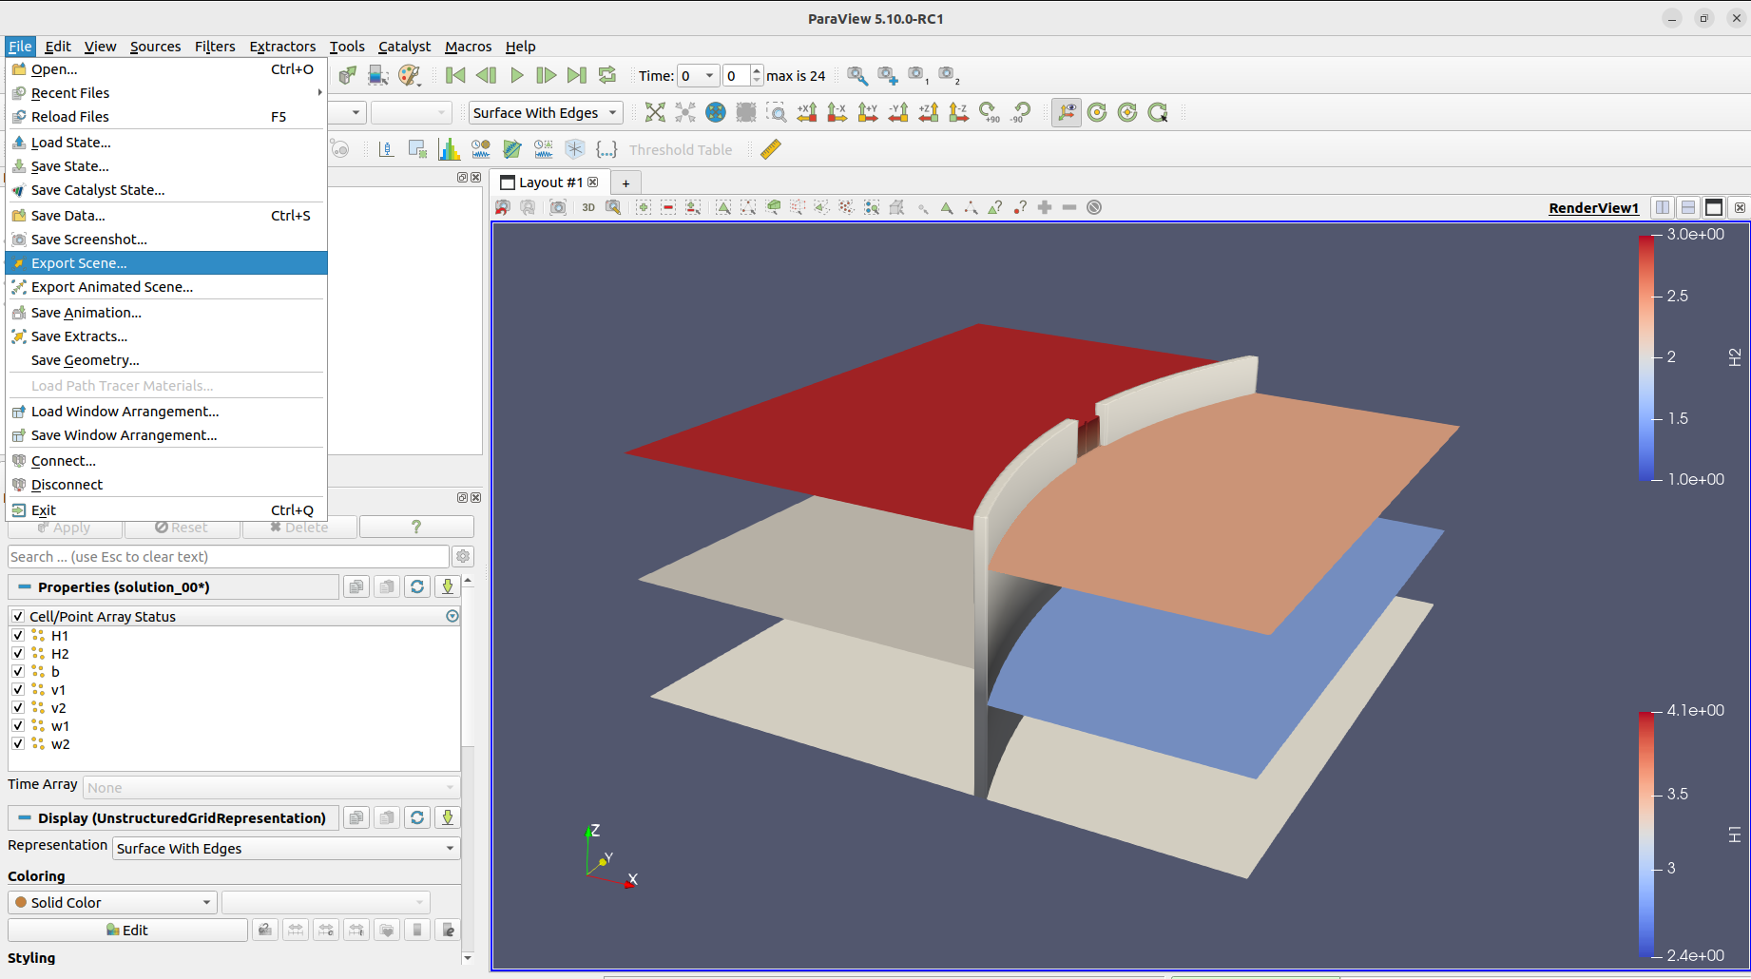Toggle 3D interaction mode button
The height and width of the screenshot is (979, 1751).
pos(588,207)
